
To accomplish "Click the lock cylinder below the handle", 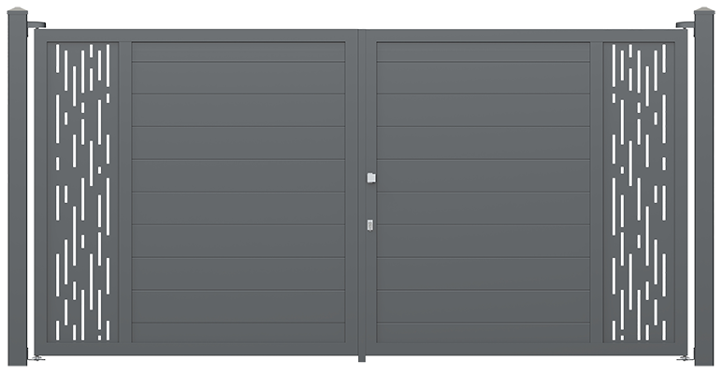I will coord(369,225).
